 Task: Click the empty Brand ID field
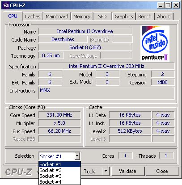pos(122,39)
